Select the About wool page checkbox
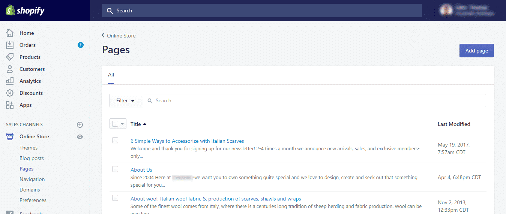506x214 pixels. tap(115, 198)
